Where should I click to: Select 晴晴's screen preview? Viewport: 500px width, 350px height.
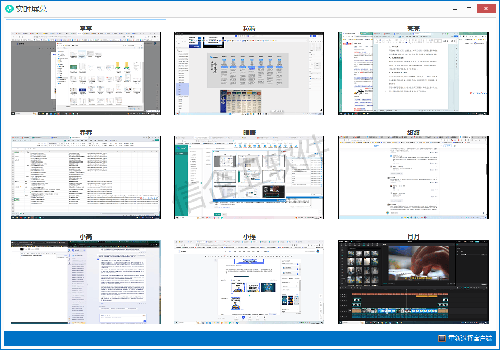click(249, 178)
